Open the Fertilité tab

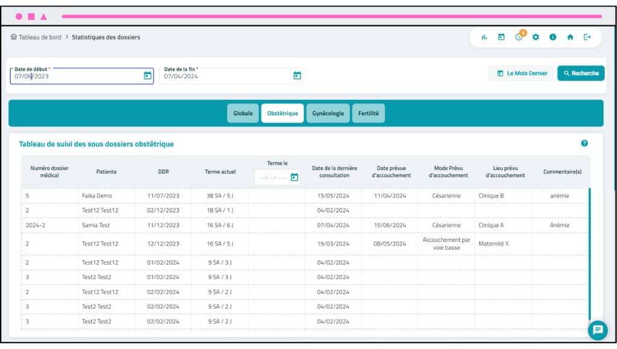coord(368,113)
